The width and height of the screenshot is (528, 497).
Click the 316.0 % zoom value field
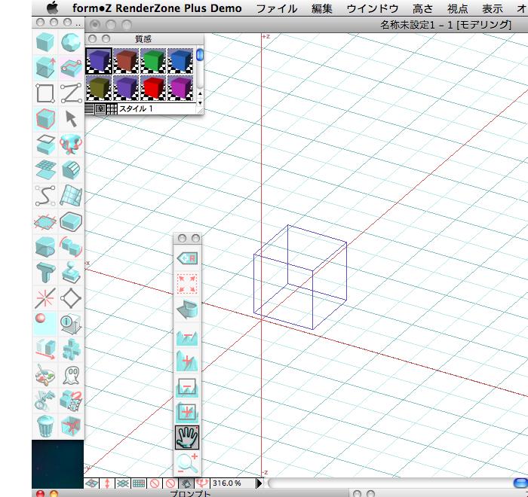[x=232, y=483]
